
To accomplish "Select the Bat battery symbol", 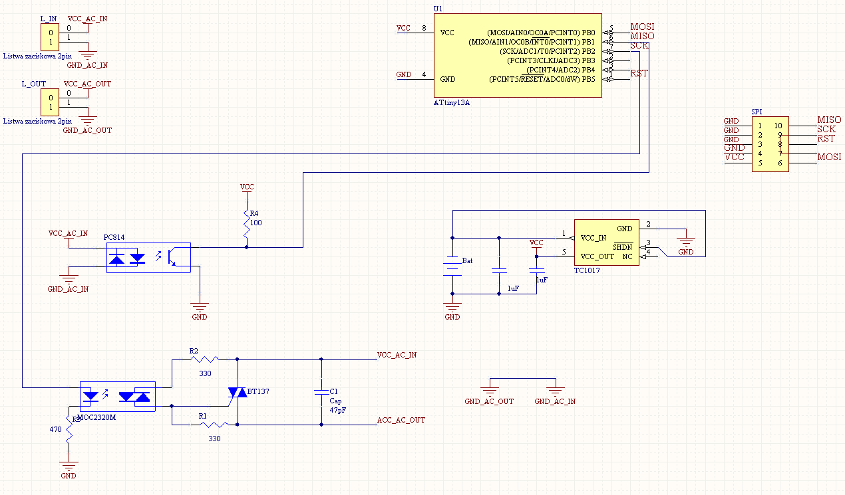I will 452,266.
